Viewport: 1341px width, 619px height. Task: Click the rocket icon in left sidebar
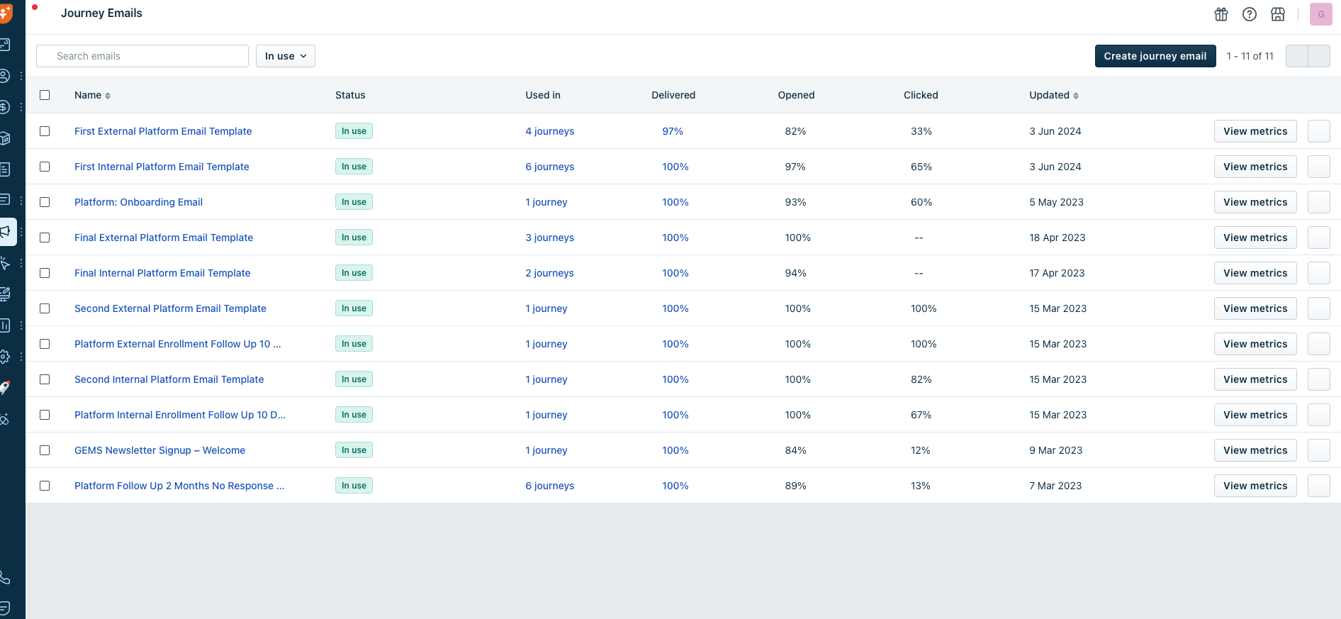coord(6,388)
